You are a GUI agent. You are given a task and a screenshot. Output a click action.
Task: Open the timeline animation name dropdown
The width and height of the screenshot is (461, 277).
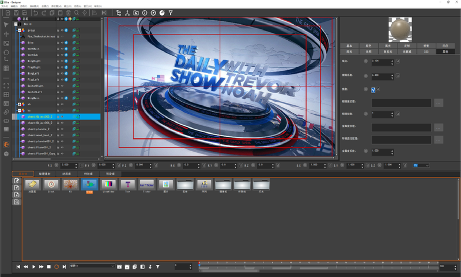click(x=92, y=266)
